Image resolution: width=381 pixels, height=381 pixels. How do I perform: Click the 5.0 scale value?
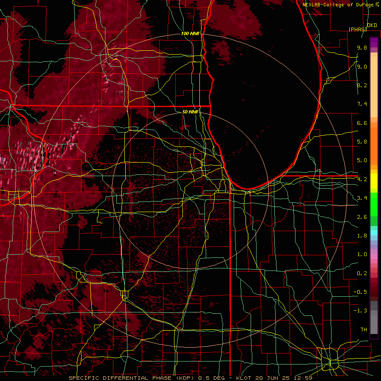pyautogui.click(x=362, y=160)
